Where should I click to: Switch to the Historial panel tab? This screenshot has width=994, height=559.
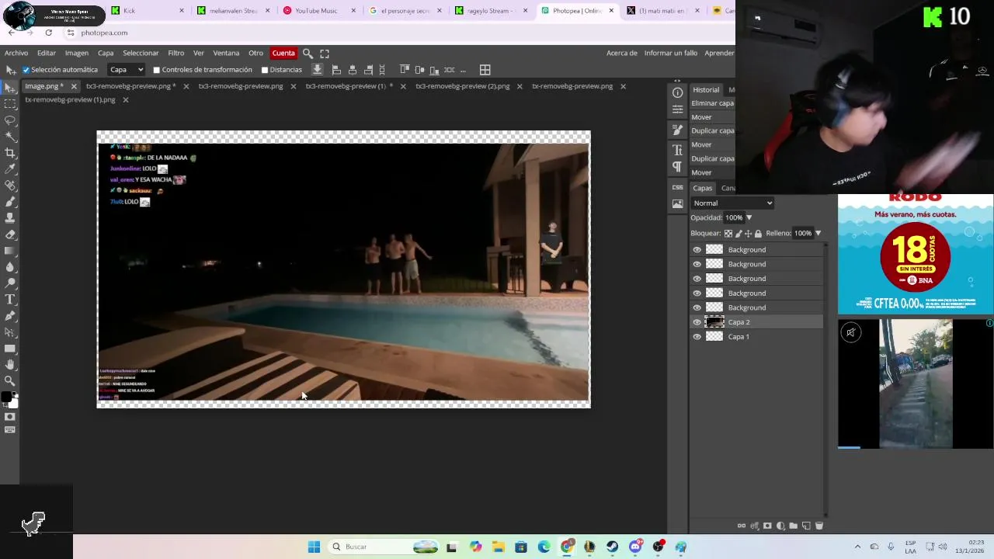pyautogui.click(x=706, y=90)
